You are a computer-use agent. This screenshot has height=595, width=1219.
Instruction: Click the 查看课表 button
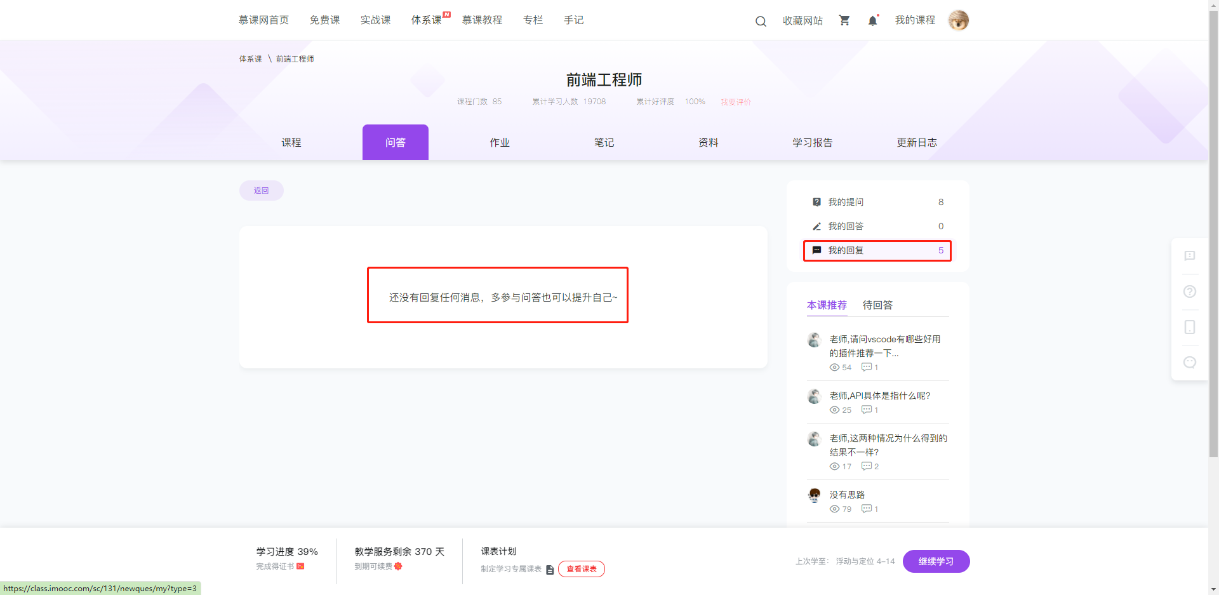582,569
